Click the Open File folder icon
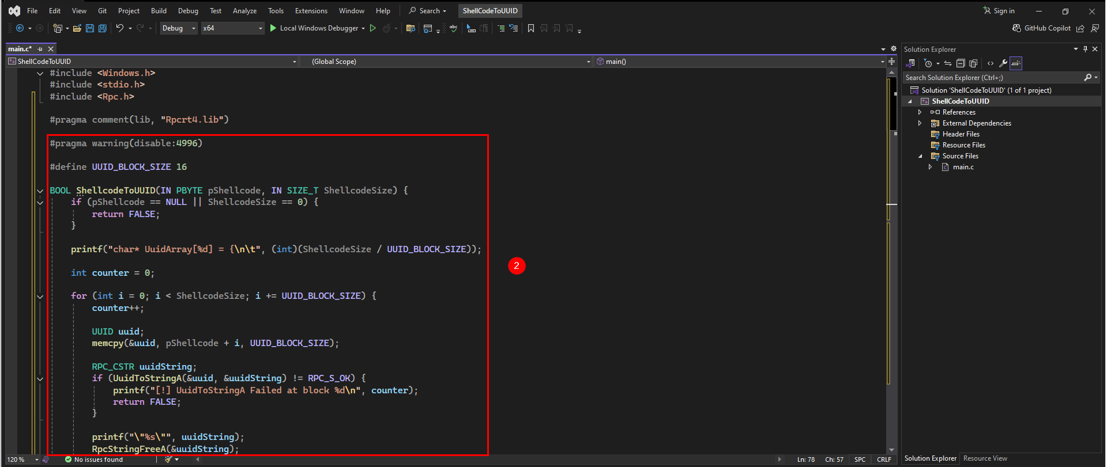The width and height of the screenshot is (1107, 467). click(x=77, y=28)
